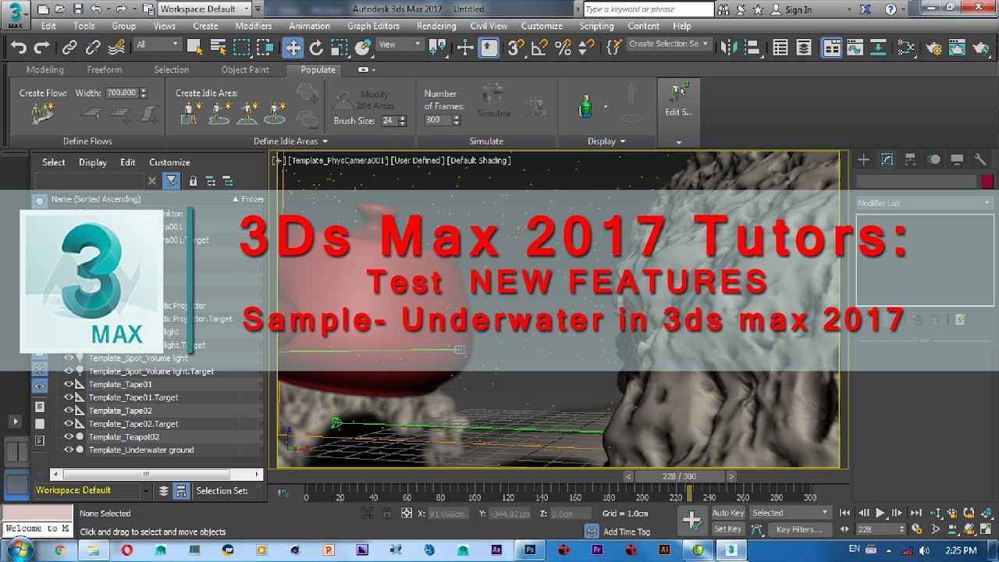Image resolution: width=999 pixels, height=562 pixels.
Task: Click Select and Place tool
Action: [363, 48]
